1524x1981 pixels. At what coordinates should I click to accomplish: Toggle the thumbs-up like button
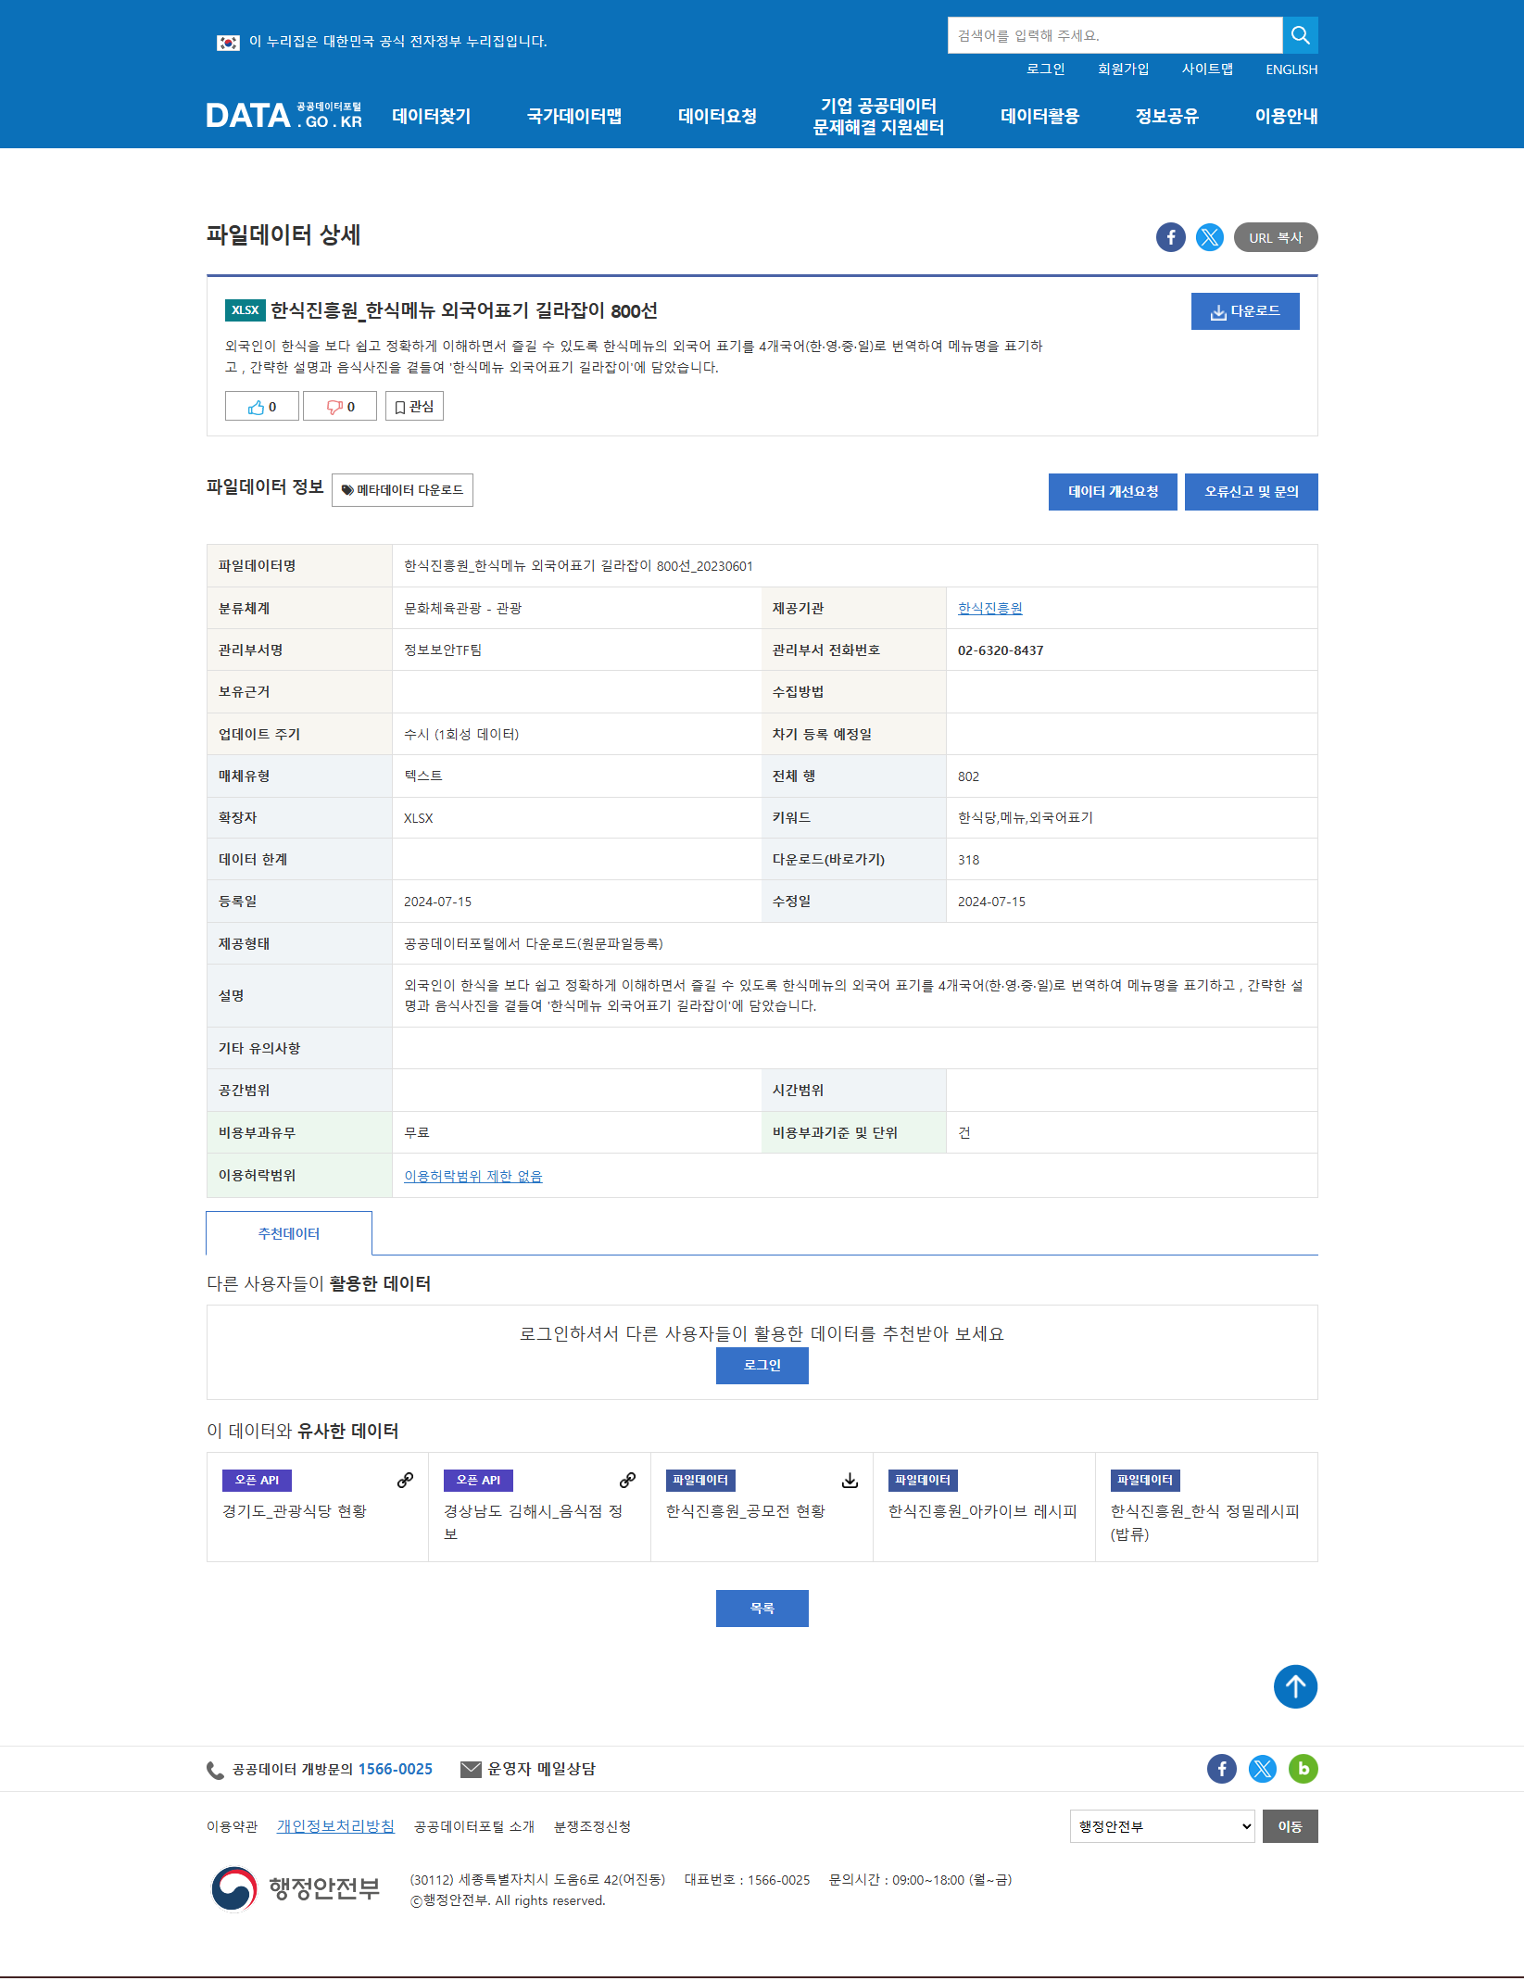tap(261, 407)
